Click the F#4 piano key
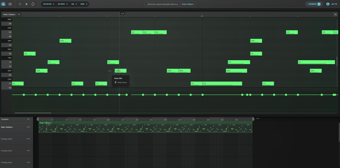340x168 pixels. (x=7, y=58)
